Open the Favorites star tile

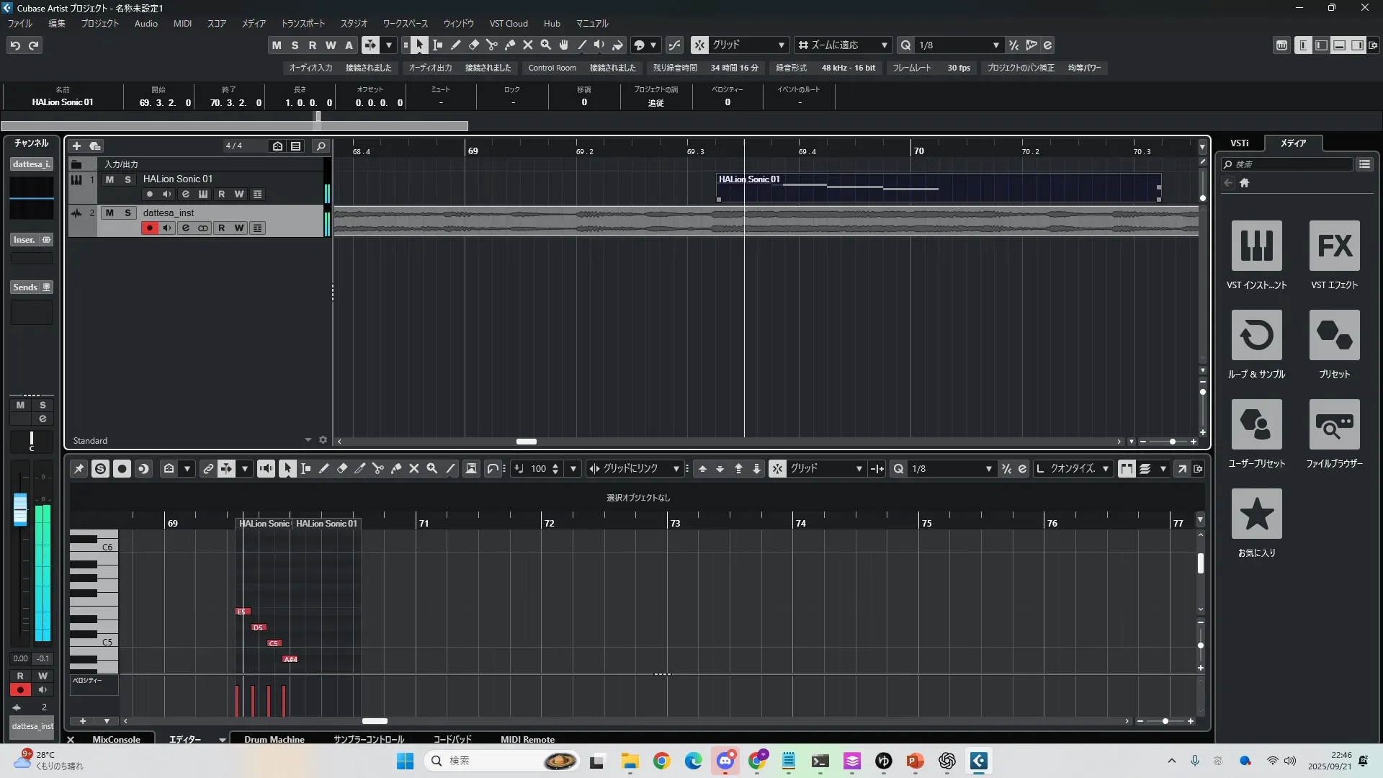(1256, 514)
